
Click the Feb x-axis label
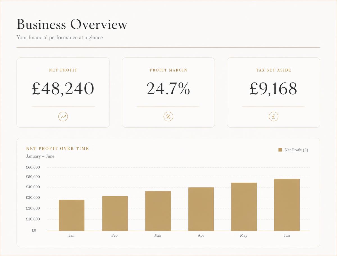click(115, 235)
